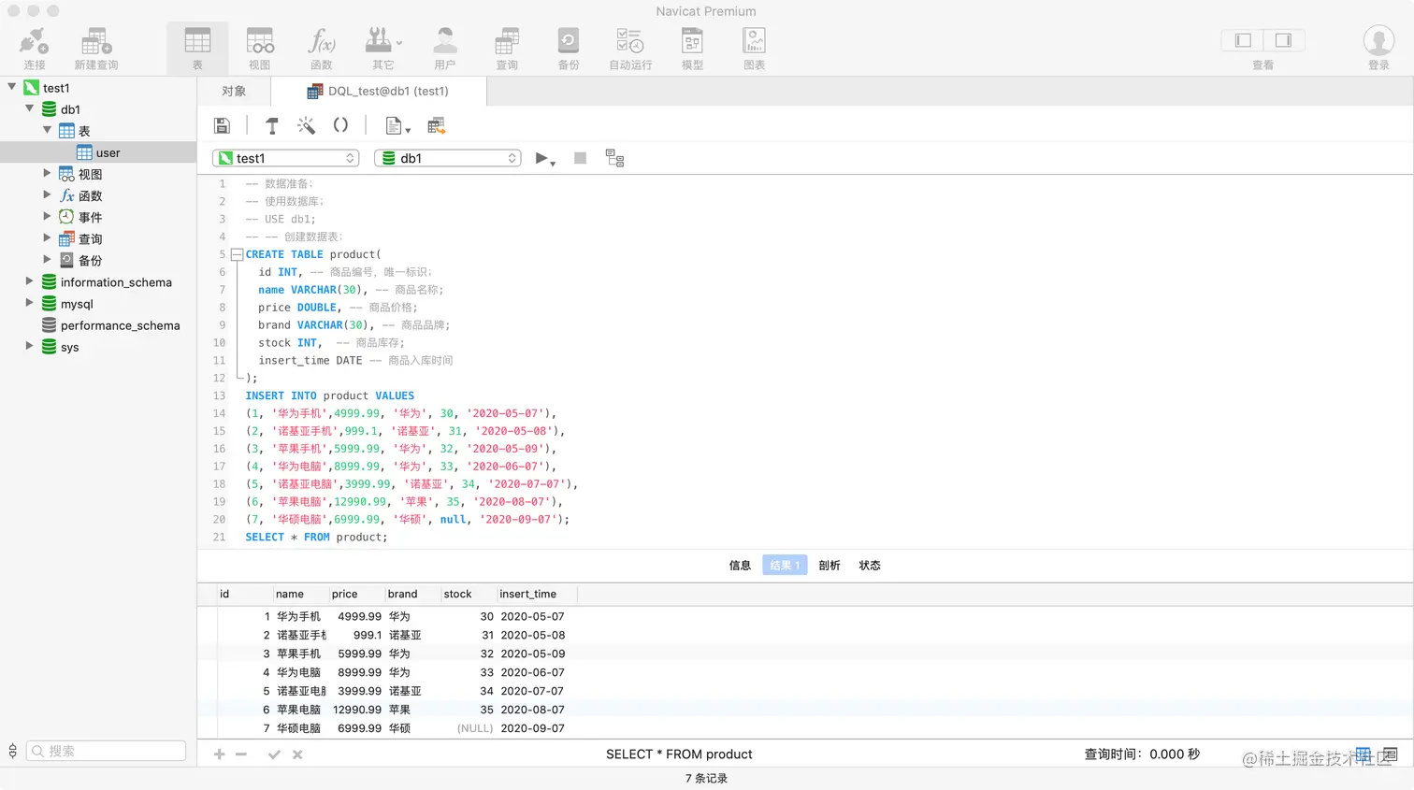
Task: Switch to the Message result tab
Action: point(740,566)
